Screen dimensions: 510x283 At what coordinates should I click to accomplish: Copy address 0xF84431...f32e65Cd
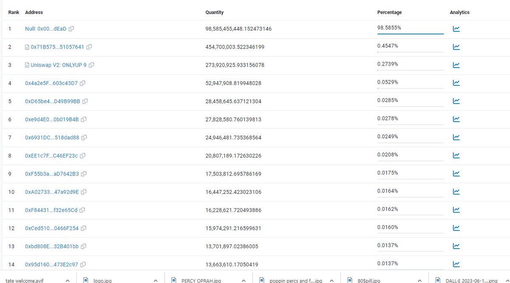click(82, 210)
